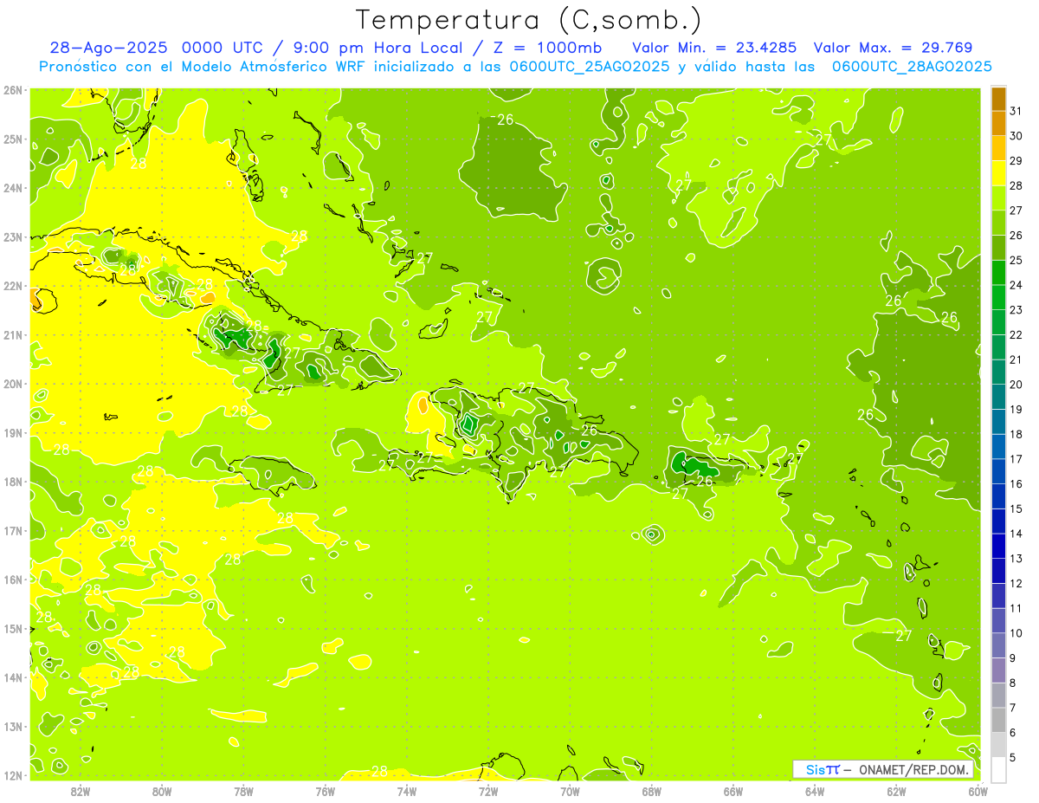Pick the purple legend swatch between 9 and 10
This screenshot has width=1039, height=803.
pyautogui.click(x=998, y=645)
